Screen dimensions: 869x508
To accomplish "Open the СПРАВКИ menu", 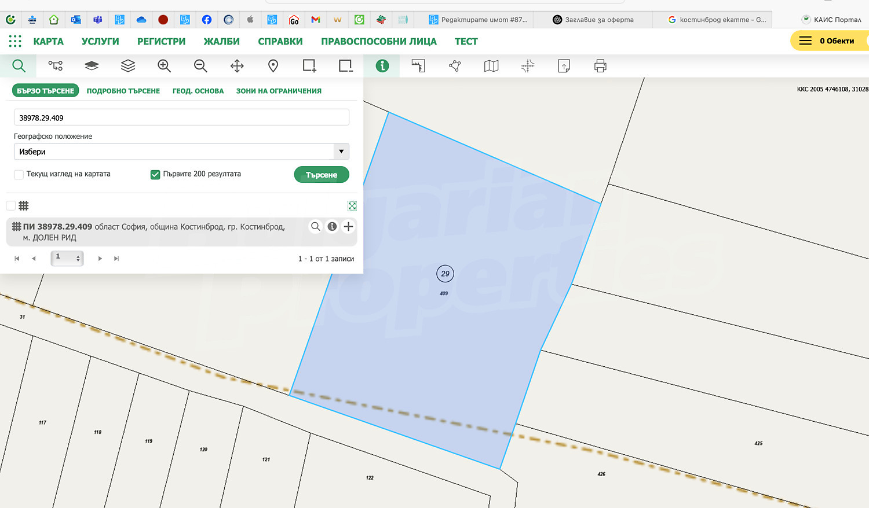I will (280, 42).
